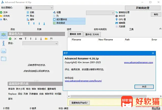
Task: Open GPS value tool
Action: [x=121, y=20]
